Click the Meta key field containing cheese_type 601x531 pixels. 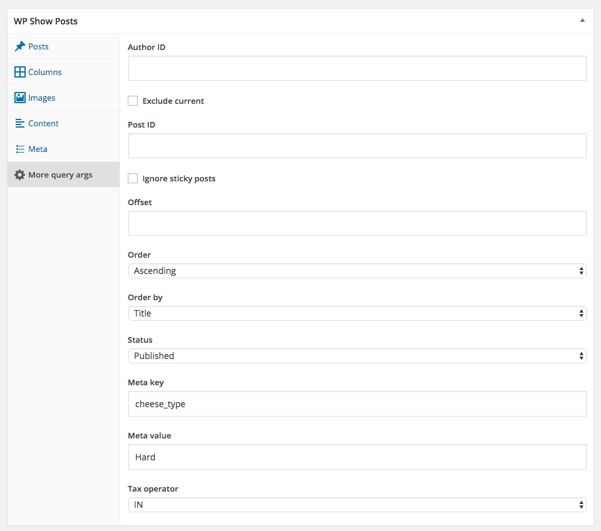[x=357, y=404]
